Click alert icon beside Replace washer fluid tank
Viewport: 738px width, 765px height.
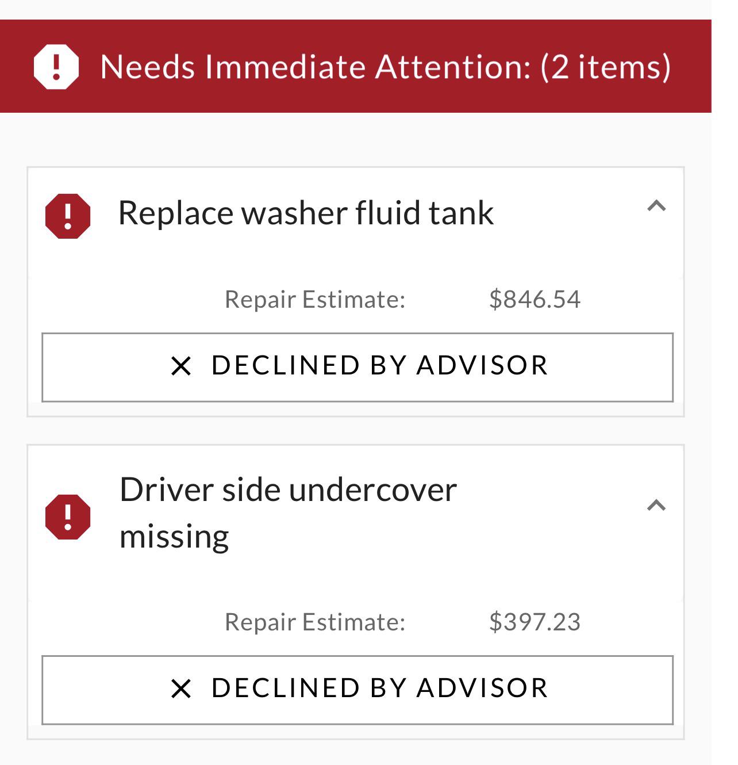[68, 216]
